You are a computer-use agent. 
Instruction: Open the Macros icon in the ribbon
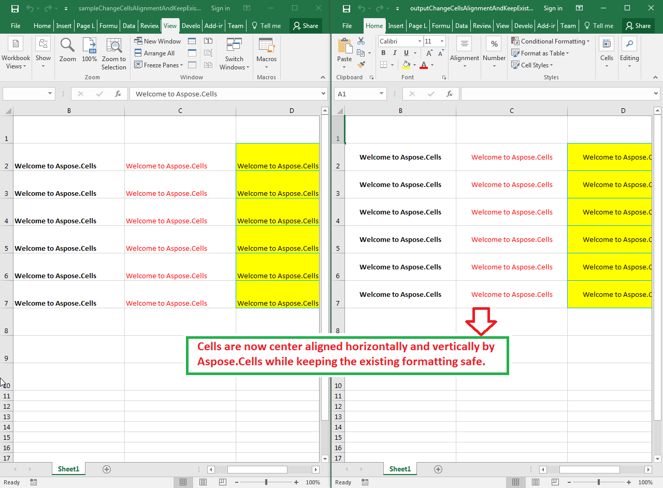[266, 51]
